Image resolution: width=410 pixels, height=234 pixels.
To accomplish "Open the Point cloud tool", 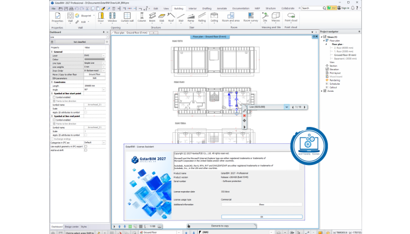I will (x=291, y=18).
